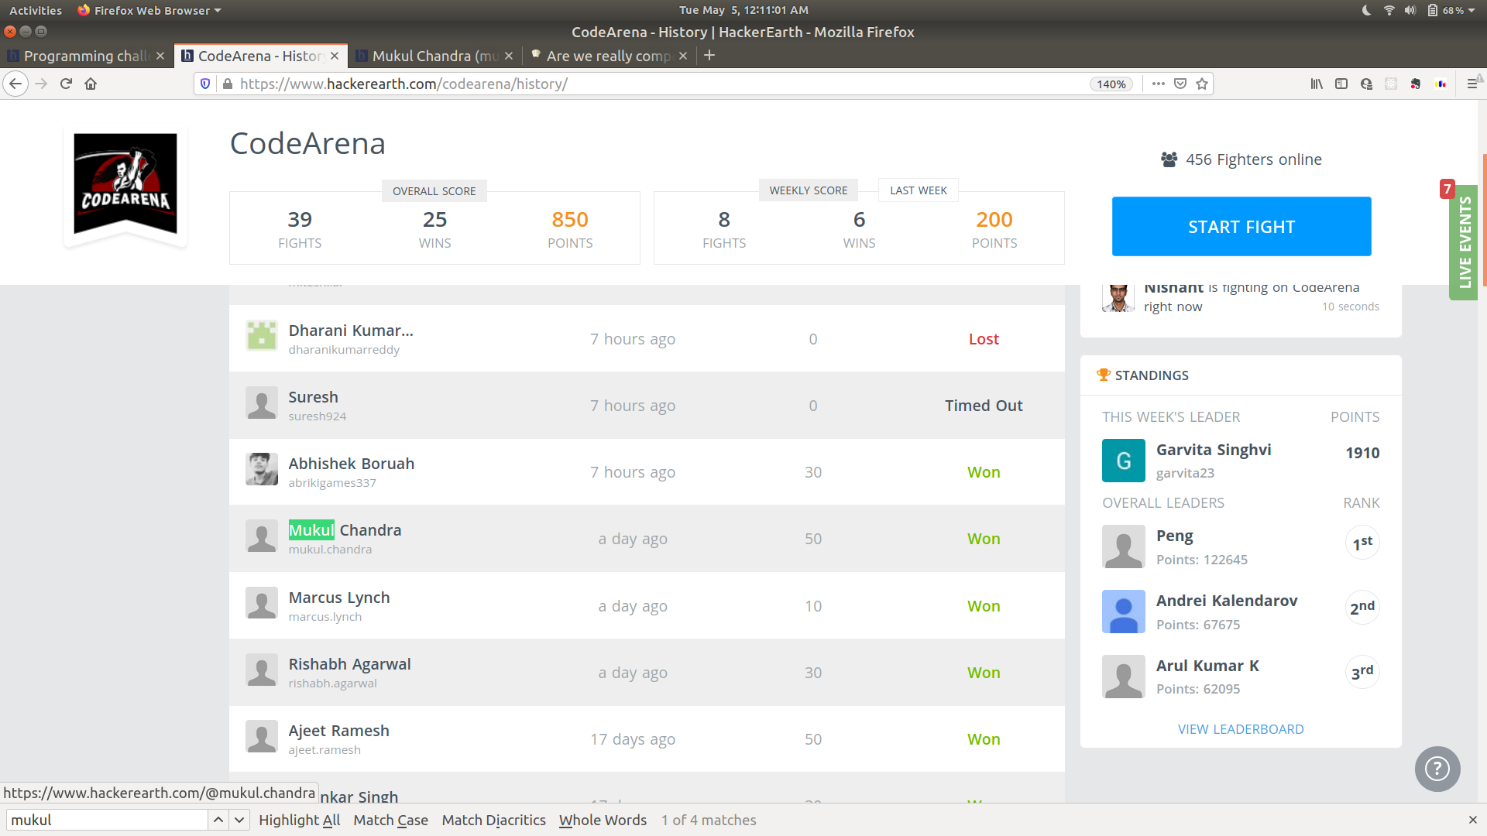Open VIEW LEADERBOARD link
Viewport: 1487px width, 836px height.
click(x=1240, y=728)
